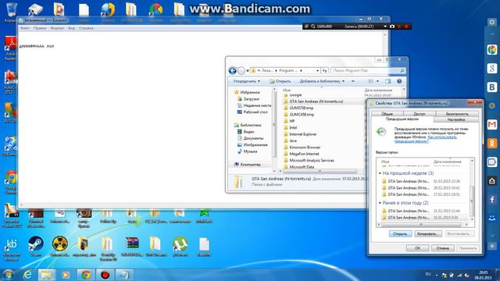Open Файл menu in Notepad
This screenshot has width=500, height=281.
(25, 28)
